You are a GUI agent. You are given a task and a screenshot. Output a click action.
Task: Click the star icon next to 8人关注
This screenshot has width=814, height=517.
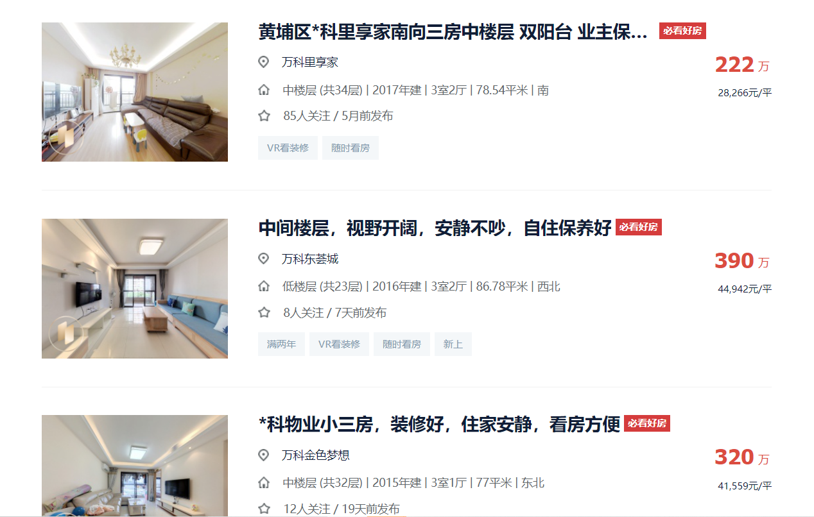tap(264, 312)
